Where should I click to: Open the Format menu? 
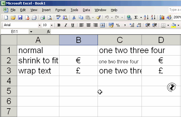[x=61, y=10]
